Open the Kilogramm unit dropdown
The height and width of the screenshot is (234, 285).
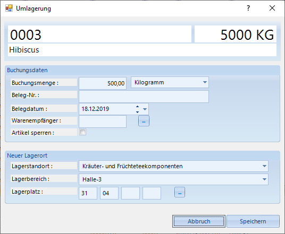point(205,82)
